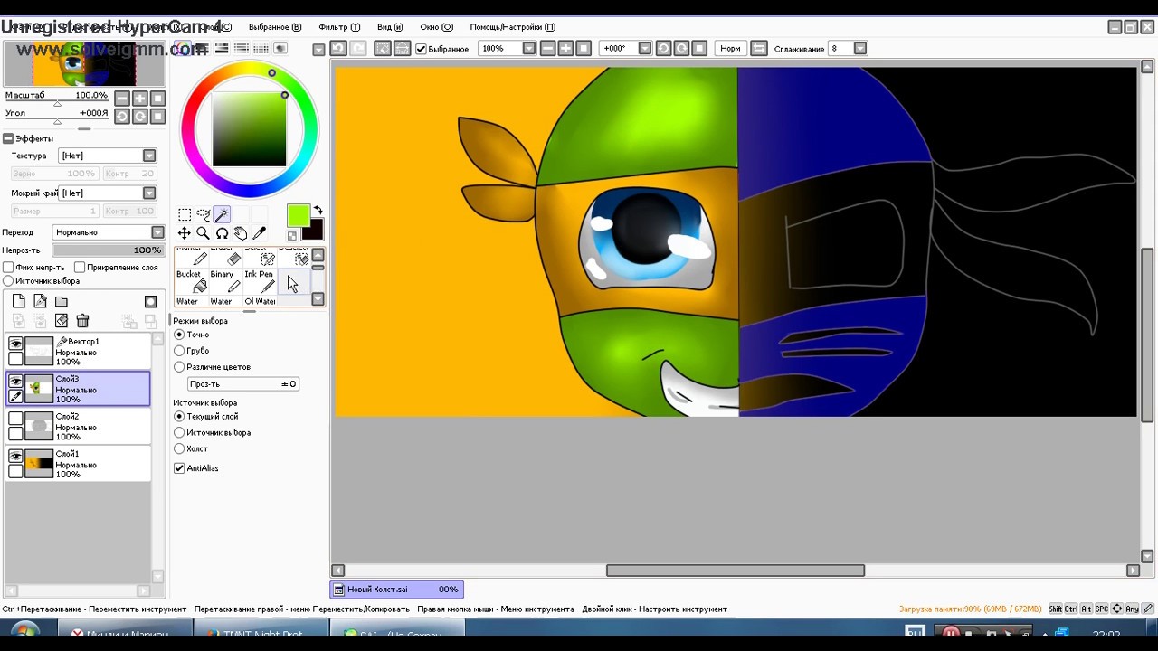Rotate navigator view counterclockwise

pos(121,116)
